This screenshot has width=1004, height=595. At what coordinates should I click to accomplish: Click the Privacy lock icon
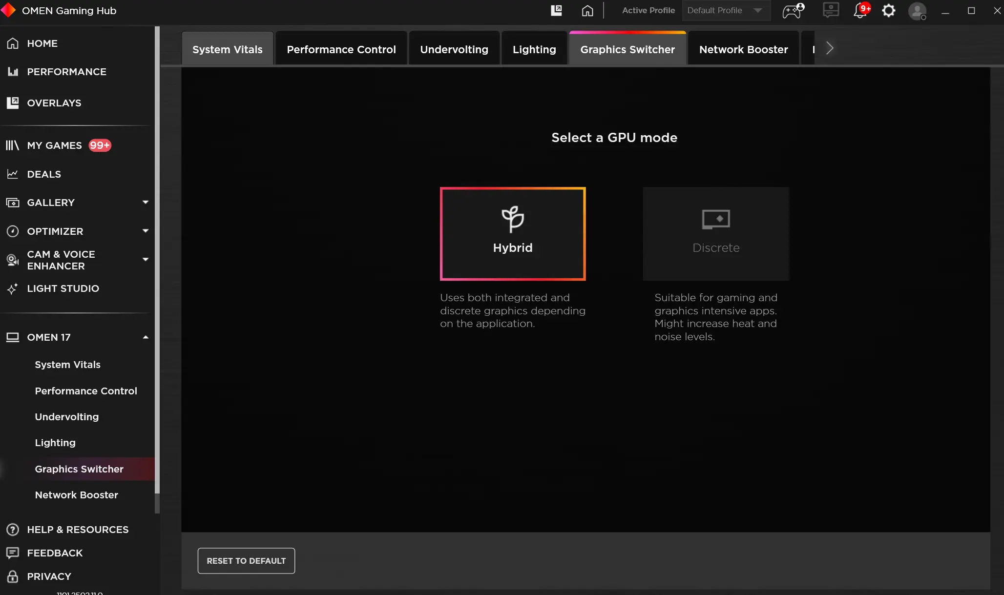[x=13, y=576]
